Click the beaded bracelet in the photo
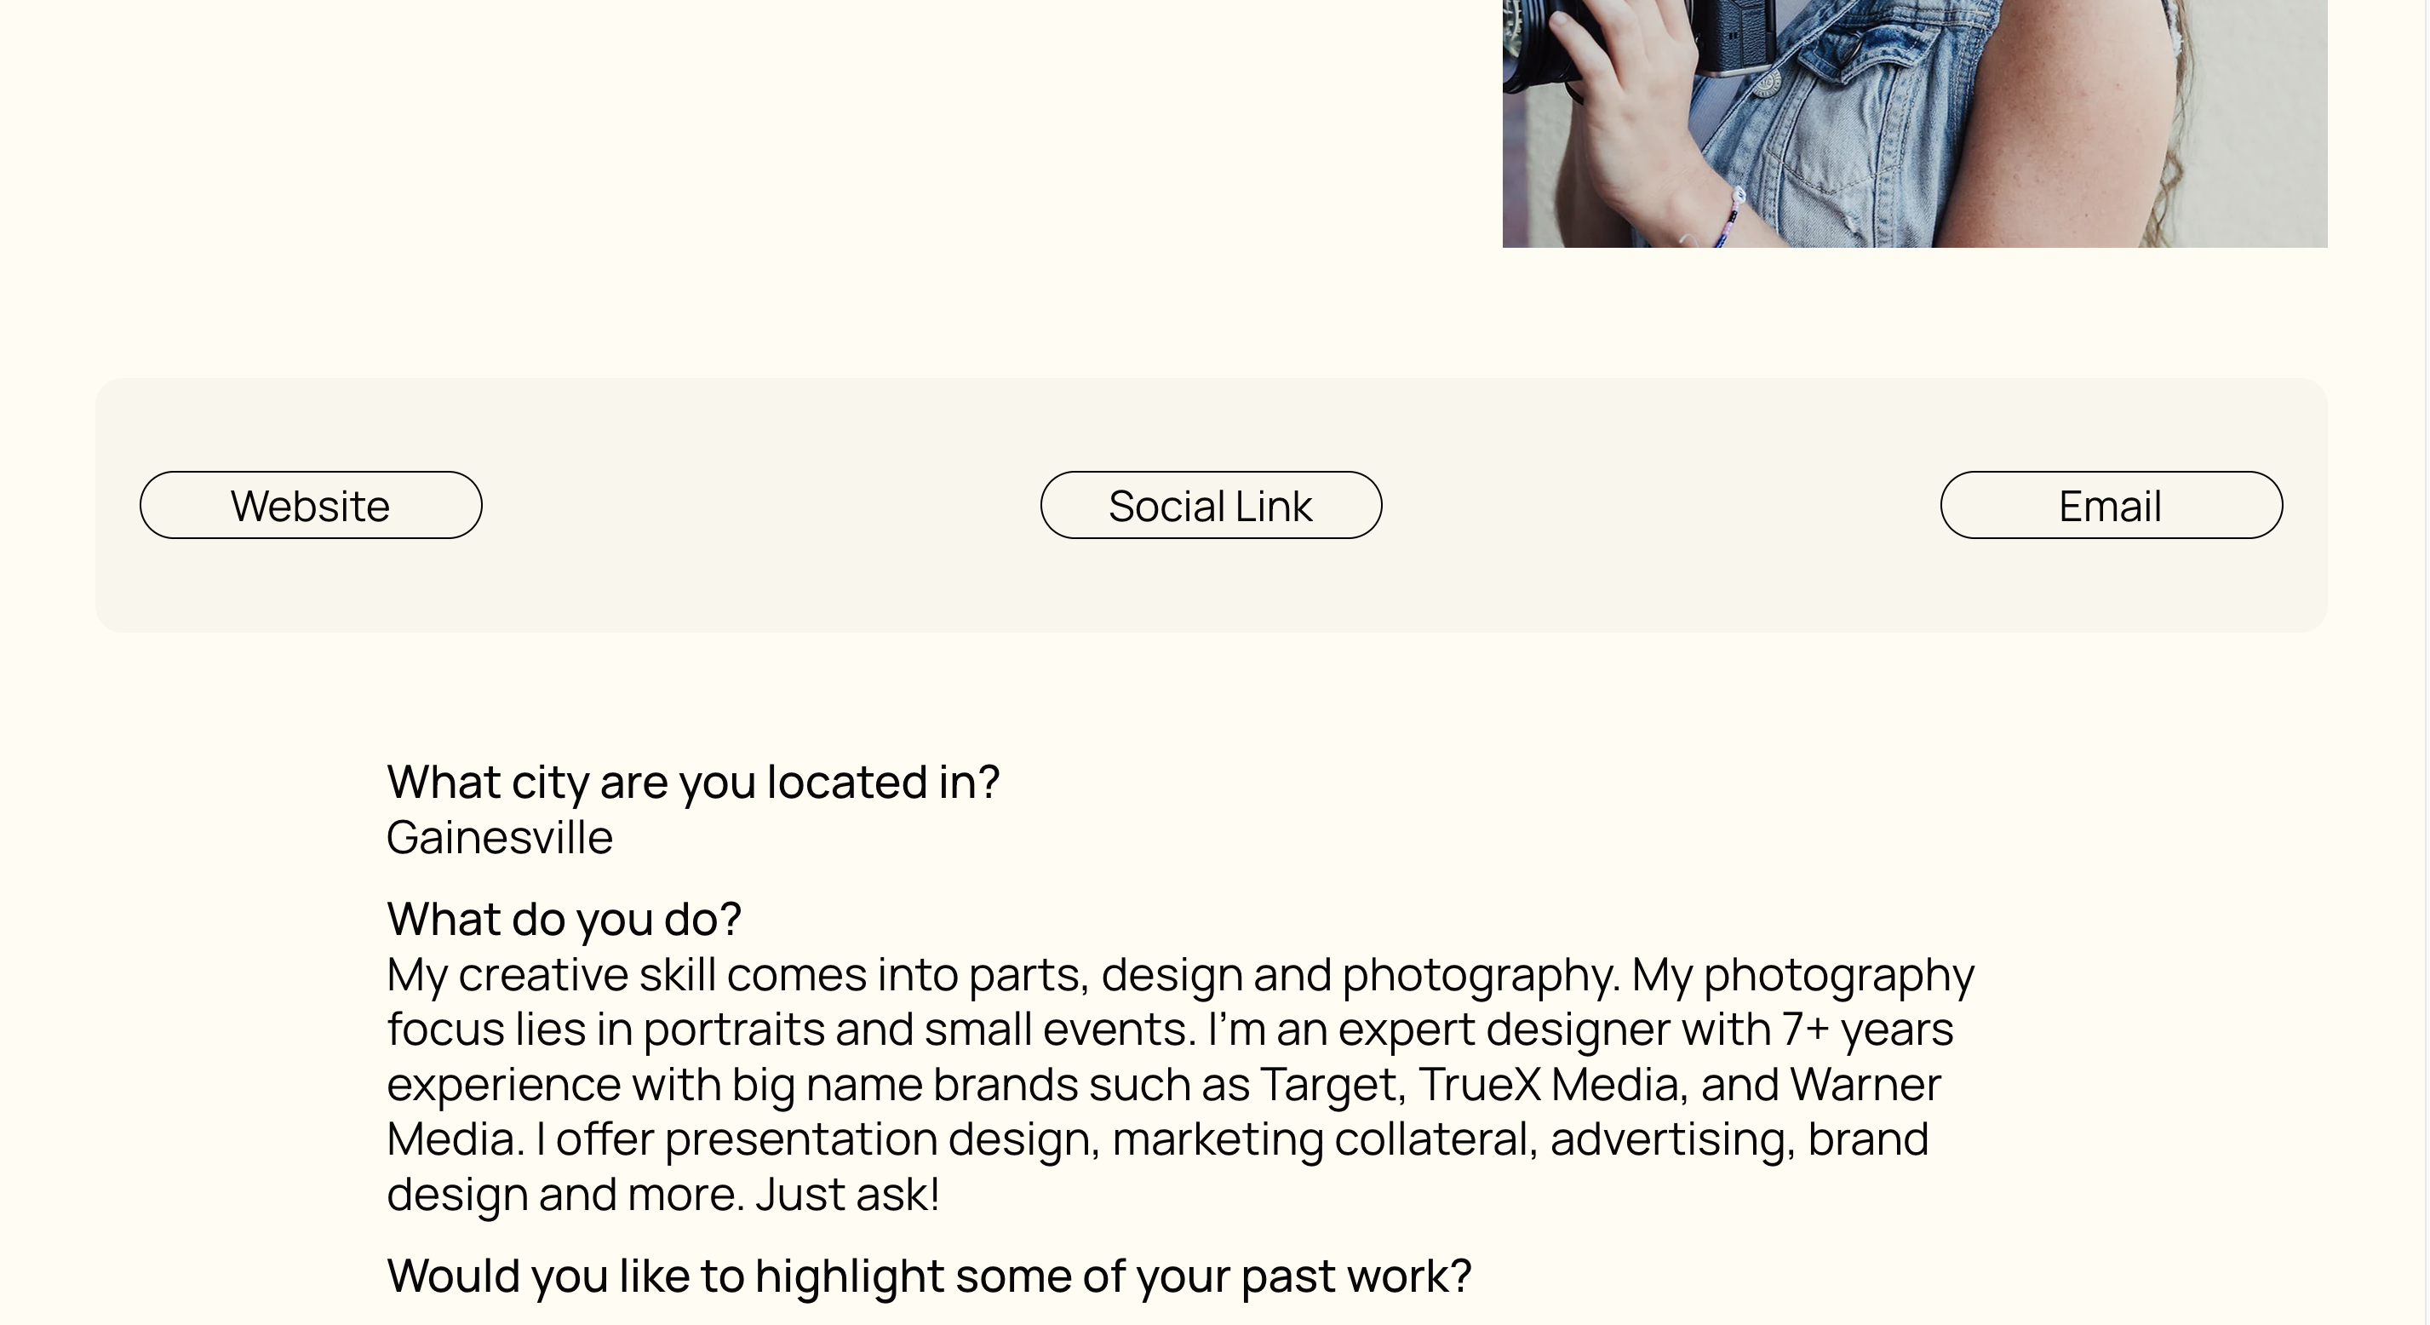This screenshot has height=1325, width=2430. (1730, 219)
